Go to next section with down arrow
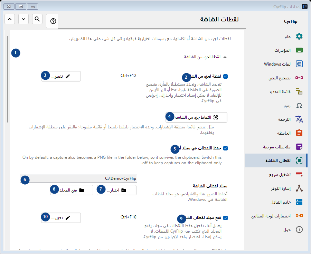 pyautogui.click(x=23, y=19)
